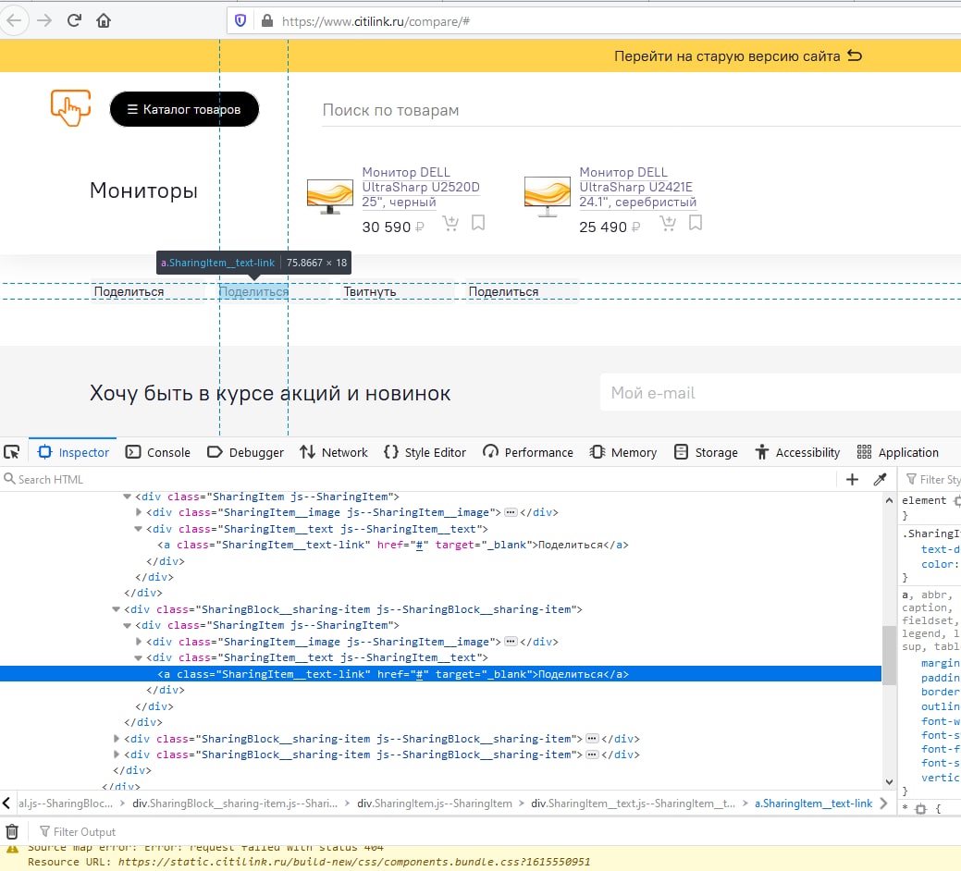This screenshot has height=871, width=961.
Task: Click the return arrow icon in yellow banner
Action: click(x=855, y=55)
